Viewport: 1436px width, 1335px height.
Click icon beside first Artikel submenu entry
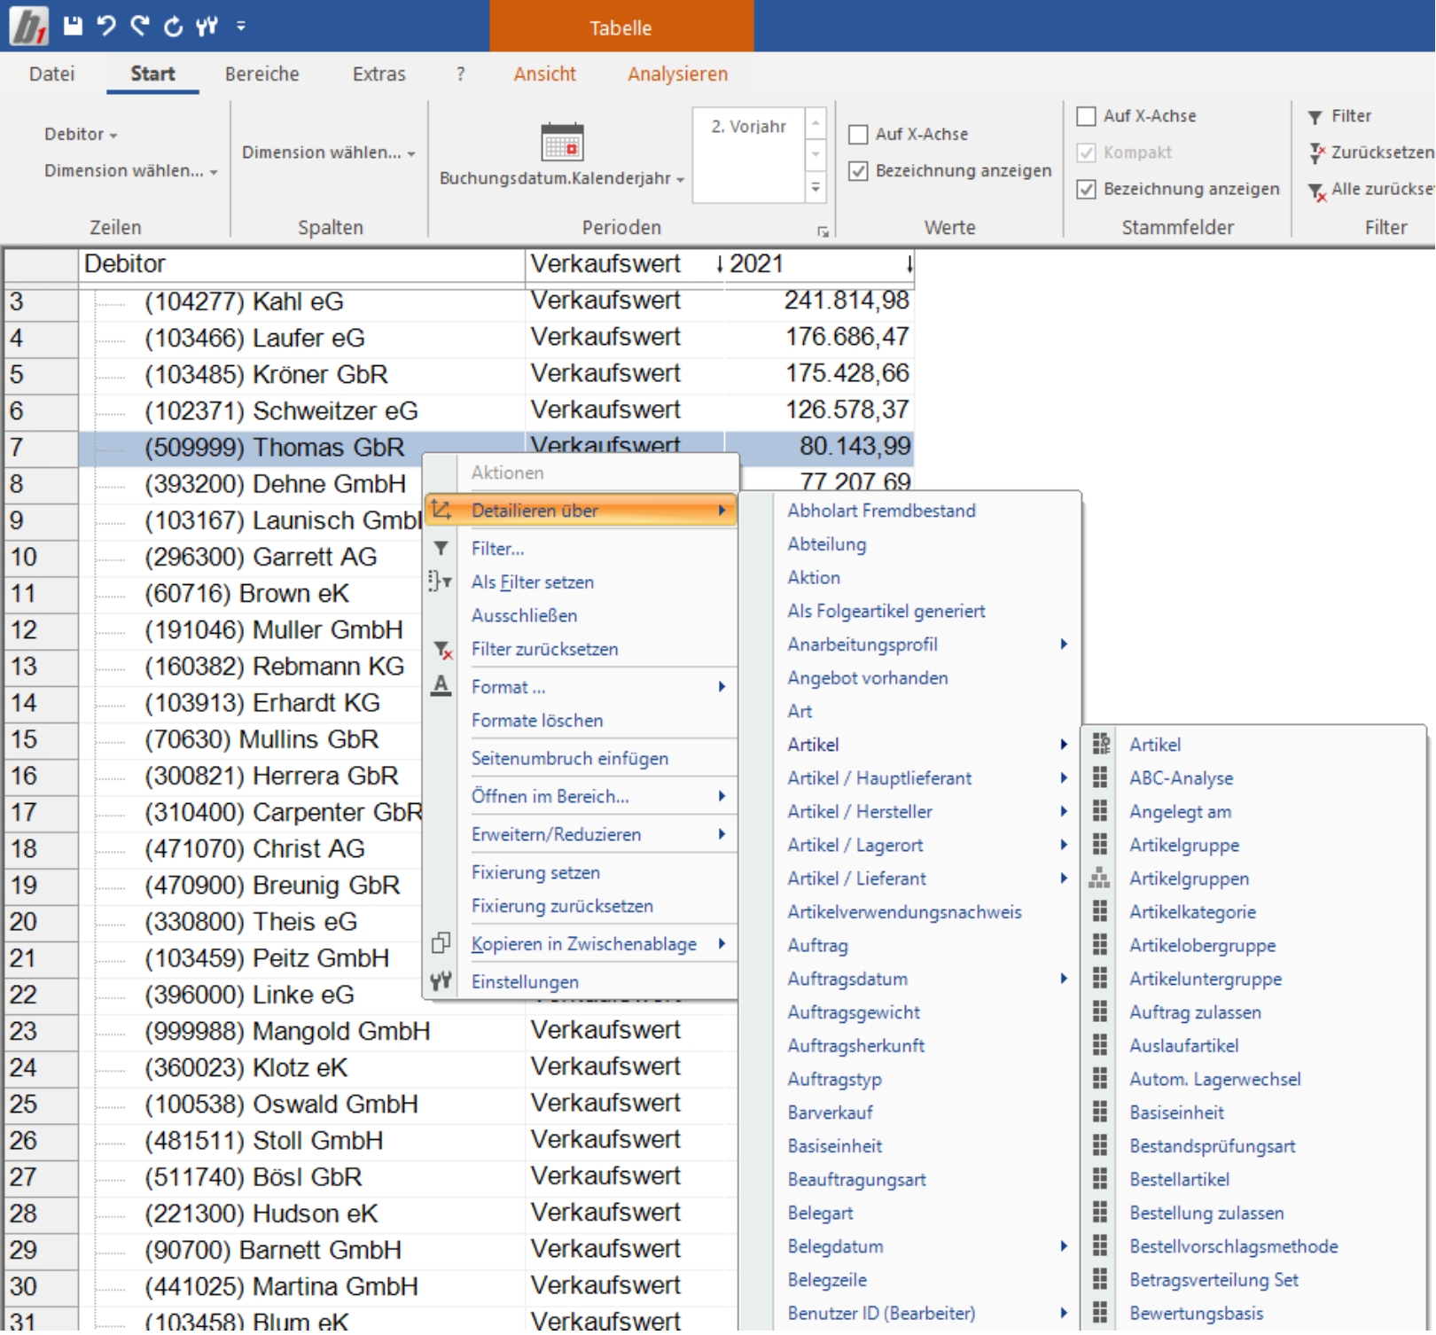point(1102,746)
